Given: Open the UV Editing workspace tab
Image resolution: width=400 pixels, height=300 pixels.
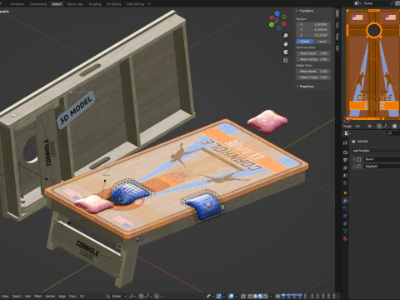Looking at the screenshot, I should tap(114, 4).
